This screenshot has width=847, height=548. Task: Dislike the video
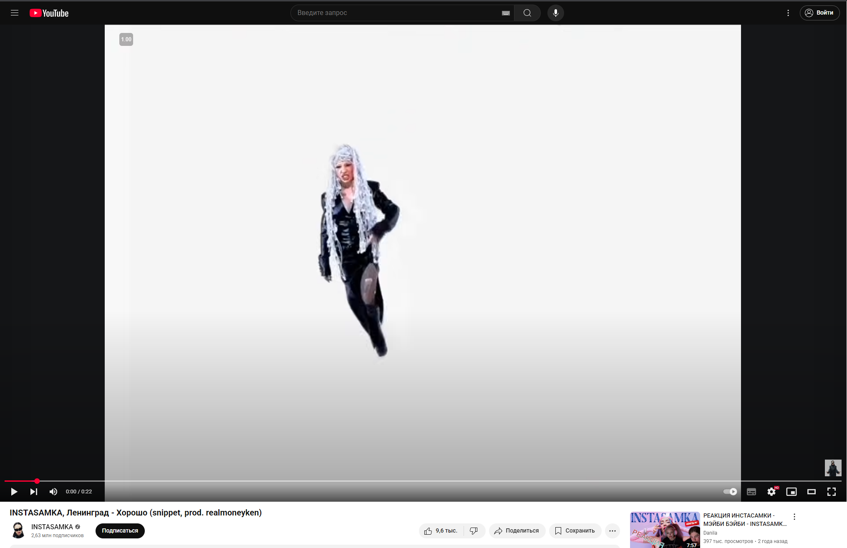tap(474, 531)
